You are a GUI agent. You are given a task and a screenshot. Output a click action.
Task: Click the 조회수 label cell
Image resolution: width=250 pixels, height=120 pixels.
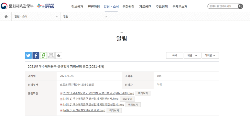click(x=138, y=76)
